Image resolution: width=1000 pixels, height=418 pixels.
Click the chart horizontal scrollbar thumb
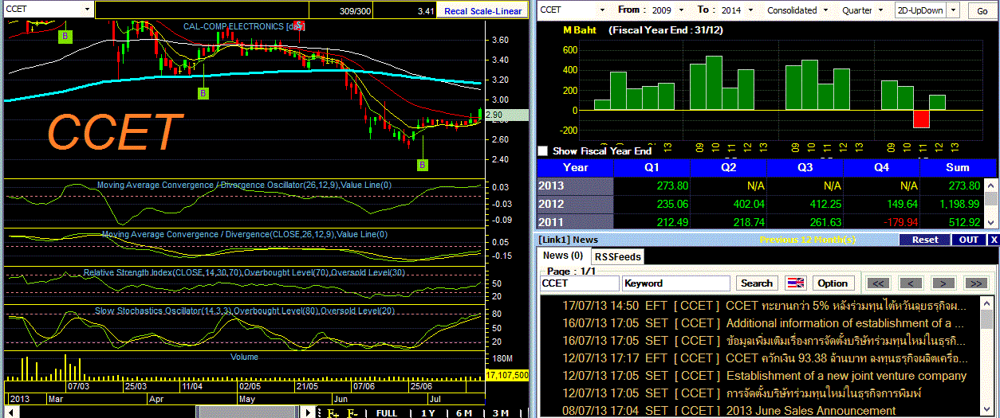coord(248,412)
